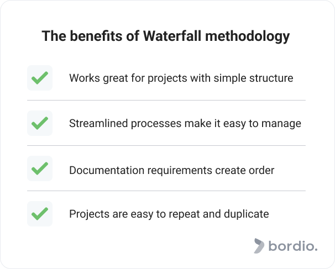Viewport: 335px width, 269px height.
Task: Click the divider line below 'Works great for projects'
Action: [166, 100]
